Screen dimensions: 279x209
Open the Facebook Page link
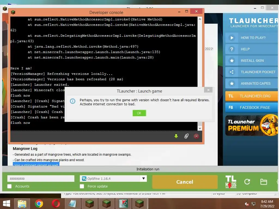pyautogui.click(x=251, y=107)
